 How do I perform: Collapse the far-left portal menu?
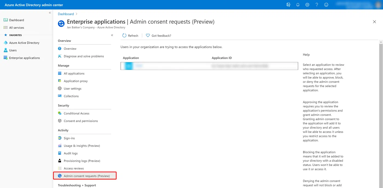(x=50, y=13)
